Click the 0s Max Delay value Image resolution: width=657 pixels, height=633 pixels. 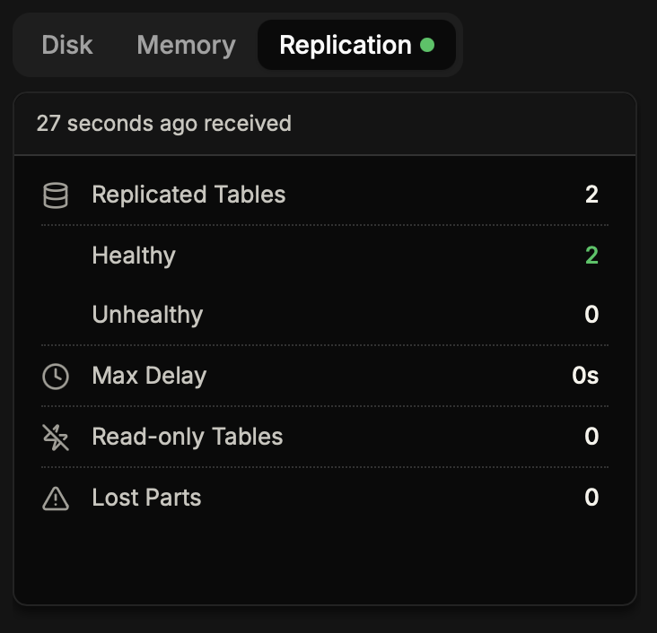[x=585, y=376]
